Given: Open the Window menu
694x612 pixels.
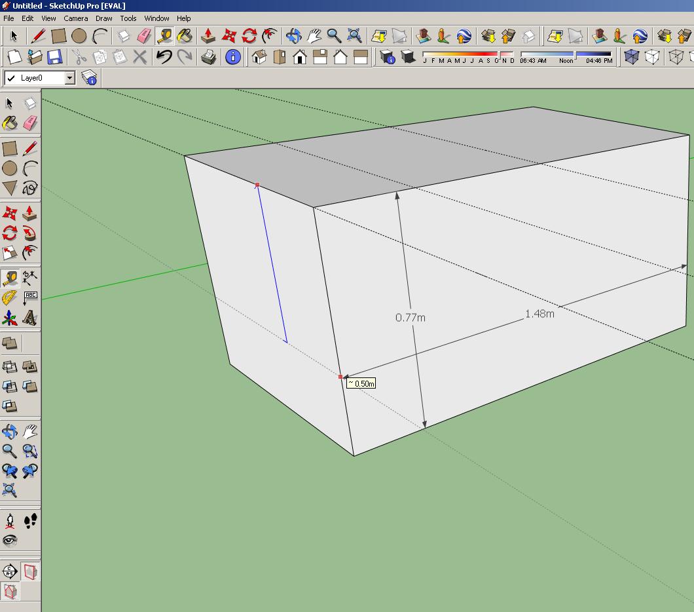Looking at the screenshot, I should 156,18.
